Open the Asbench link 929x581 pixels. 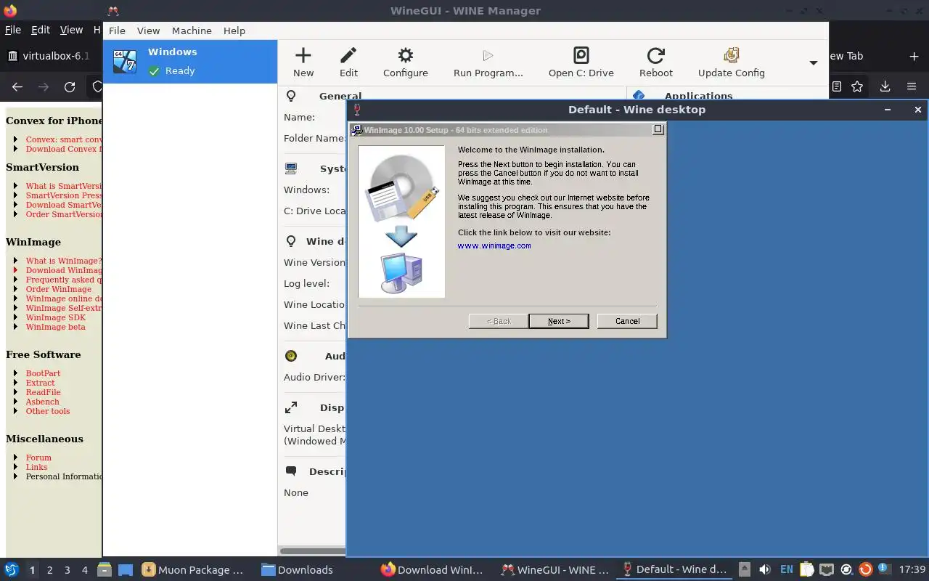click(43, 402)
